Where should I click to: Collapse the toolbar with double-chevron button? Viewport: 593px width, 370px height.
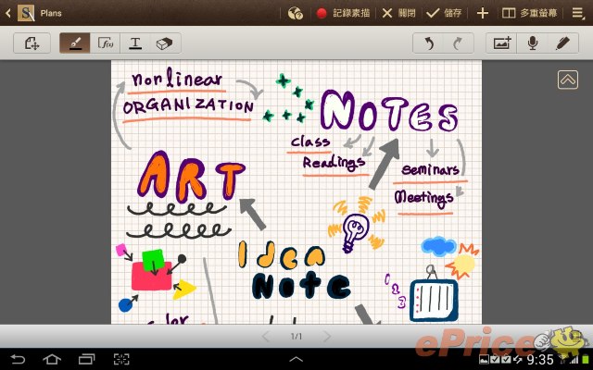tap(568, 80)
